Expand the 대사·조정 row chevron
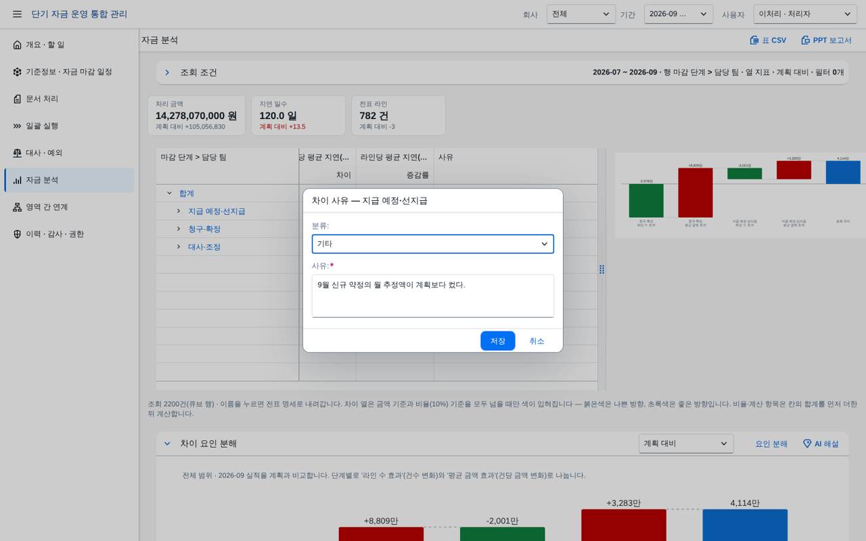 (179, 247)
